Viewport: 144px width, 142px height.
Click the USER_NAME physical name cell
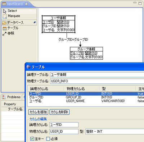75,101
